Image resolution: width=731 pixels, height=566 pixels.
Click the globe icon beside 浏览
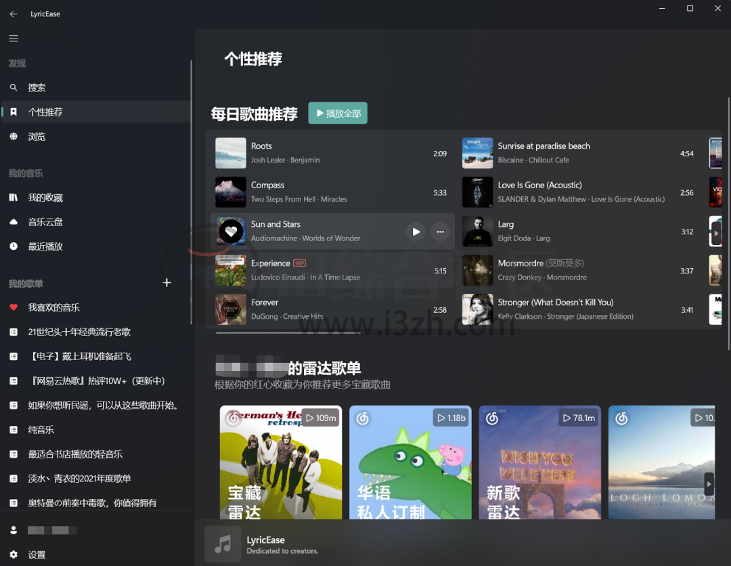click(x=14, y=136)
